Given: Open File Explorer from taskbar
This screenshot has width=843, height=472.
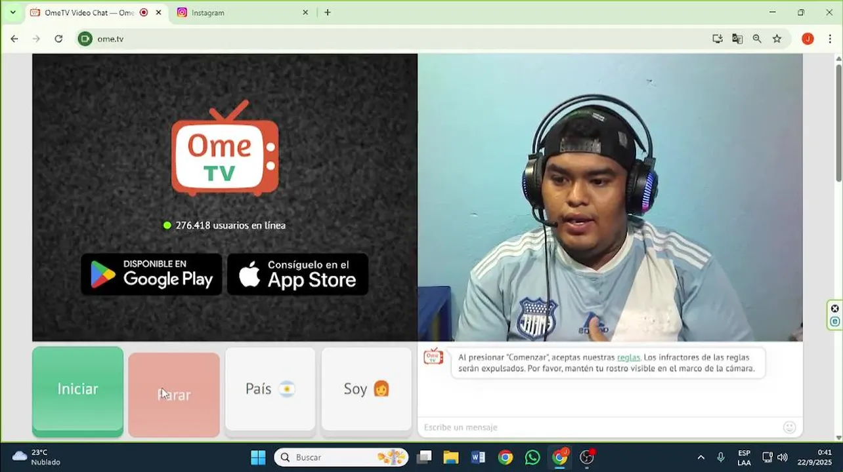Looking at the screenshot, I should 451,457.
